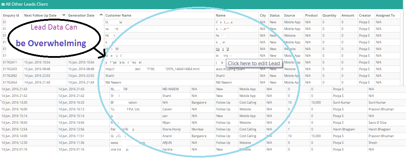Click quantity 1 in the Sherie Homji row
406x159 pixels.
[x=289, y=129]
